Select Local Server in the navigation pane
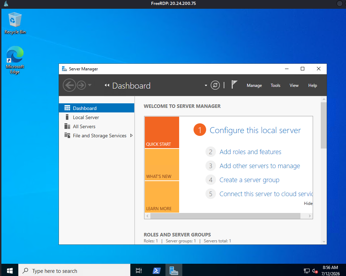The image size is (346, 276). point(97,117)
